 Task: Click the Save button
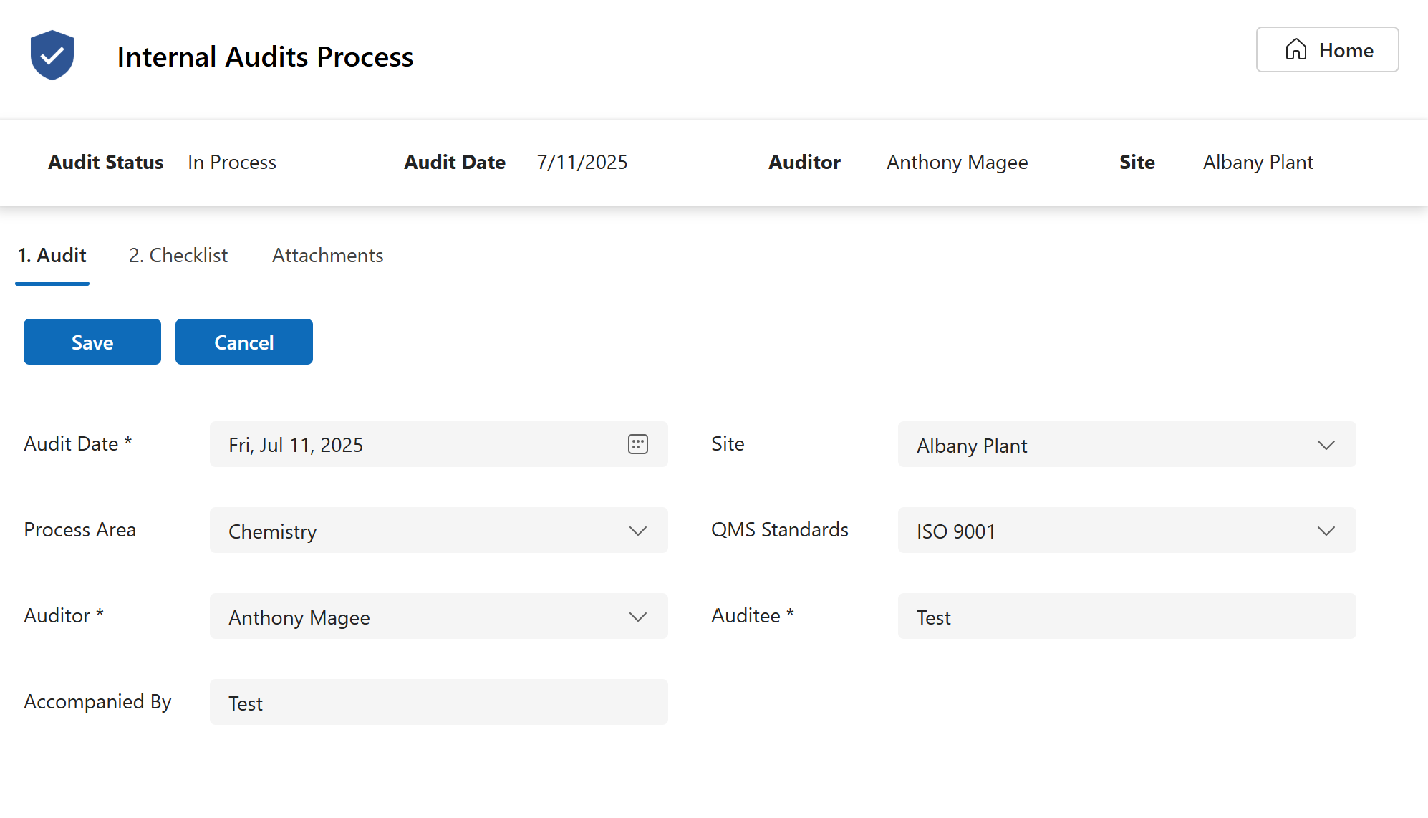(92, 342)
